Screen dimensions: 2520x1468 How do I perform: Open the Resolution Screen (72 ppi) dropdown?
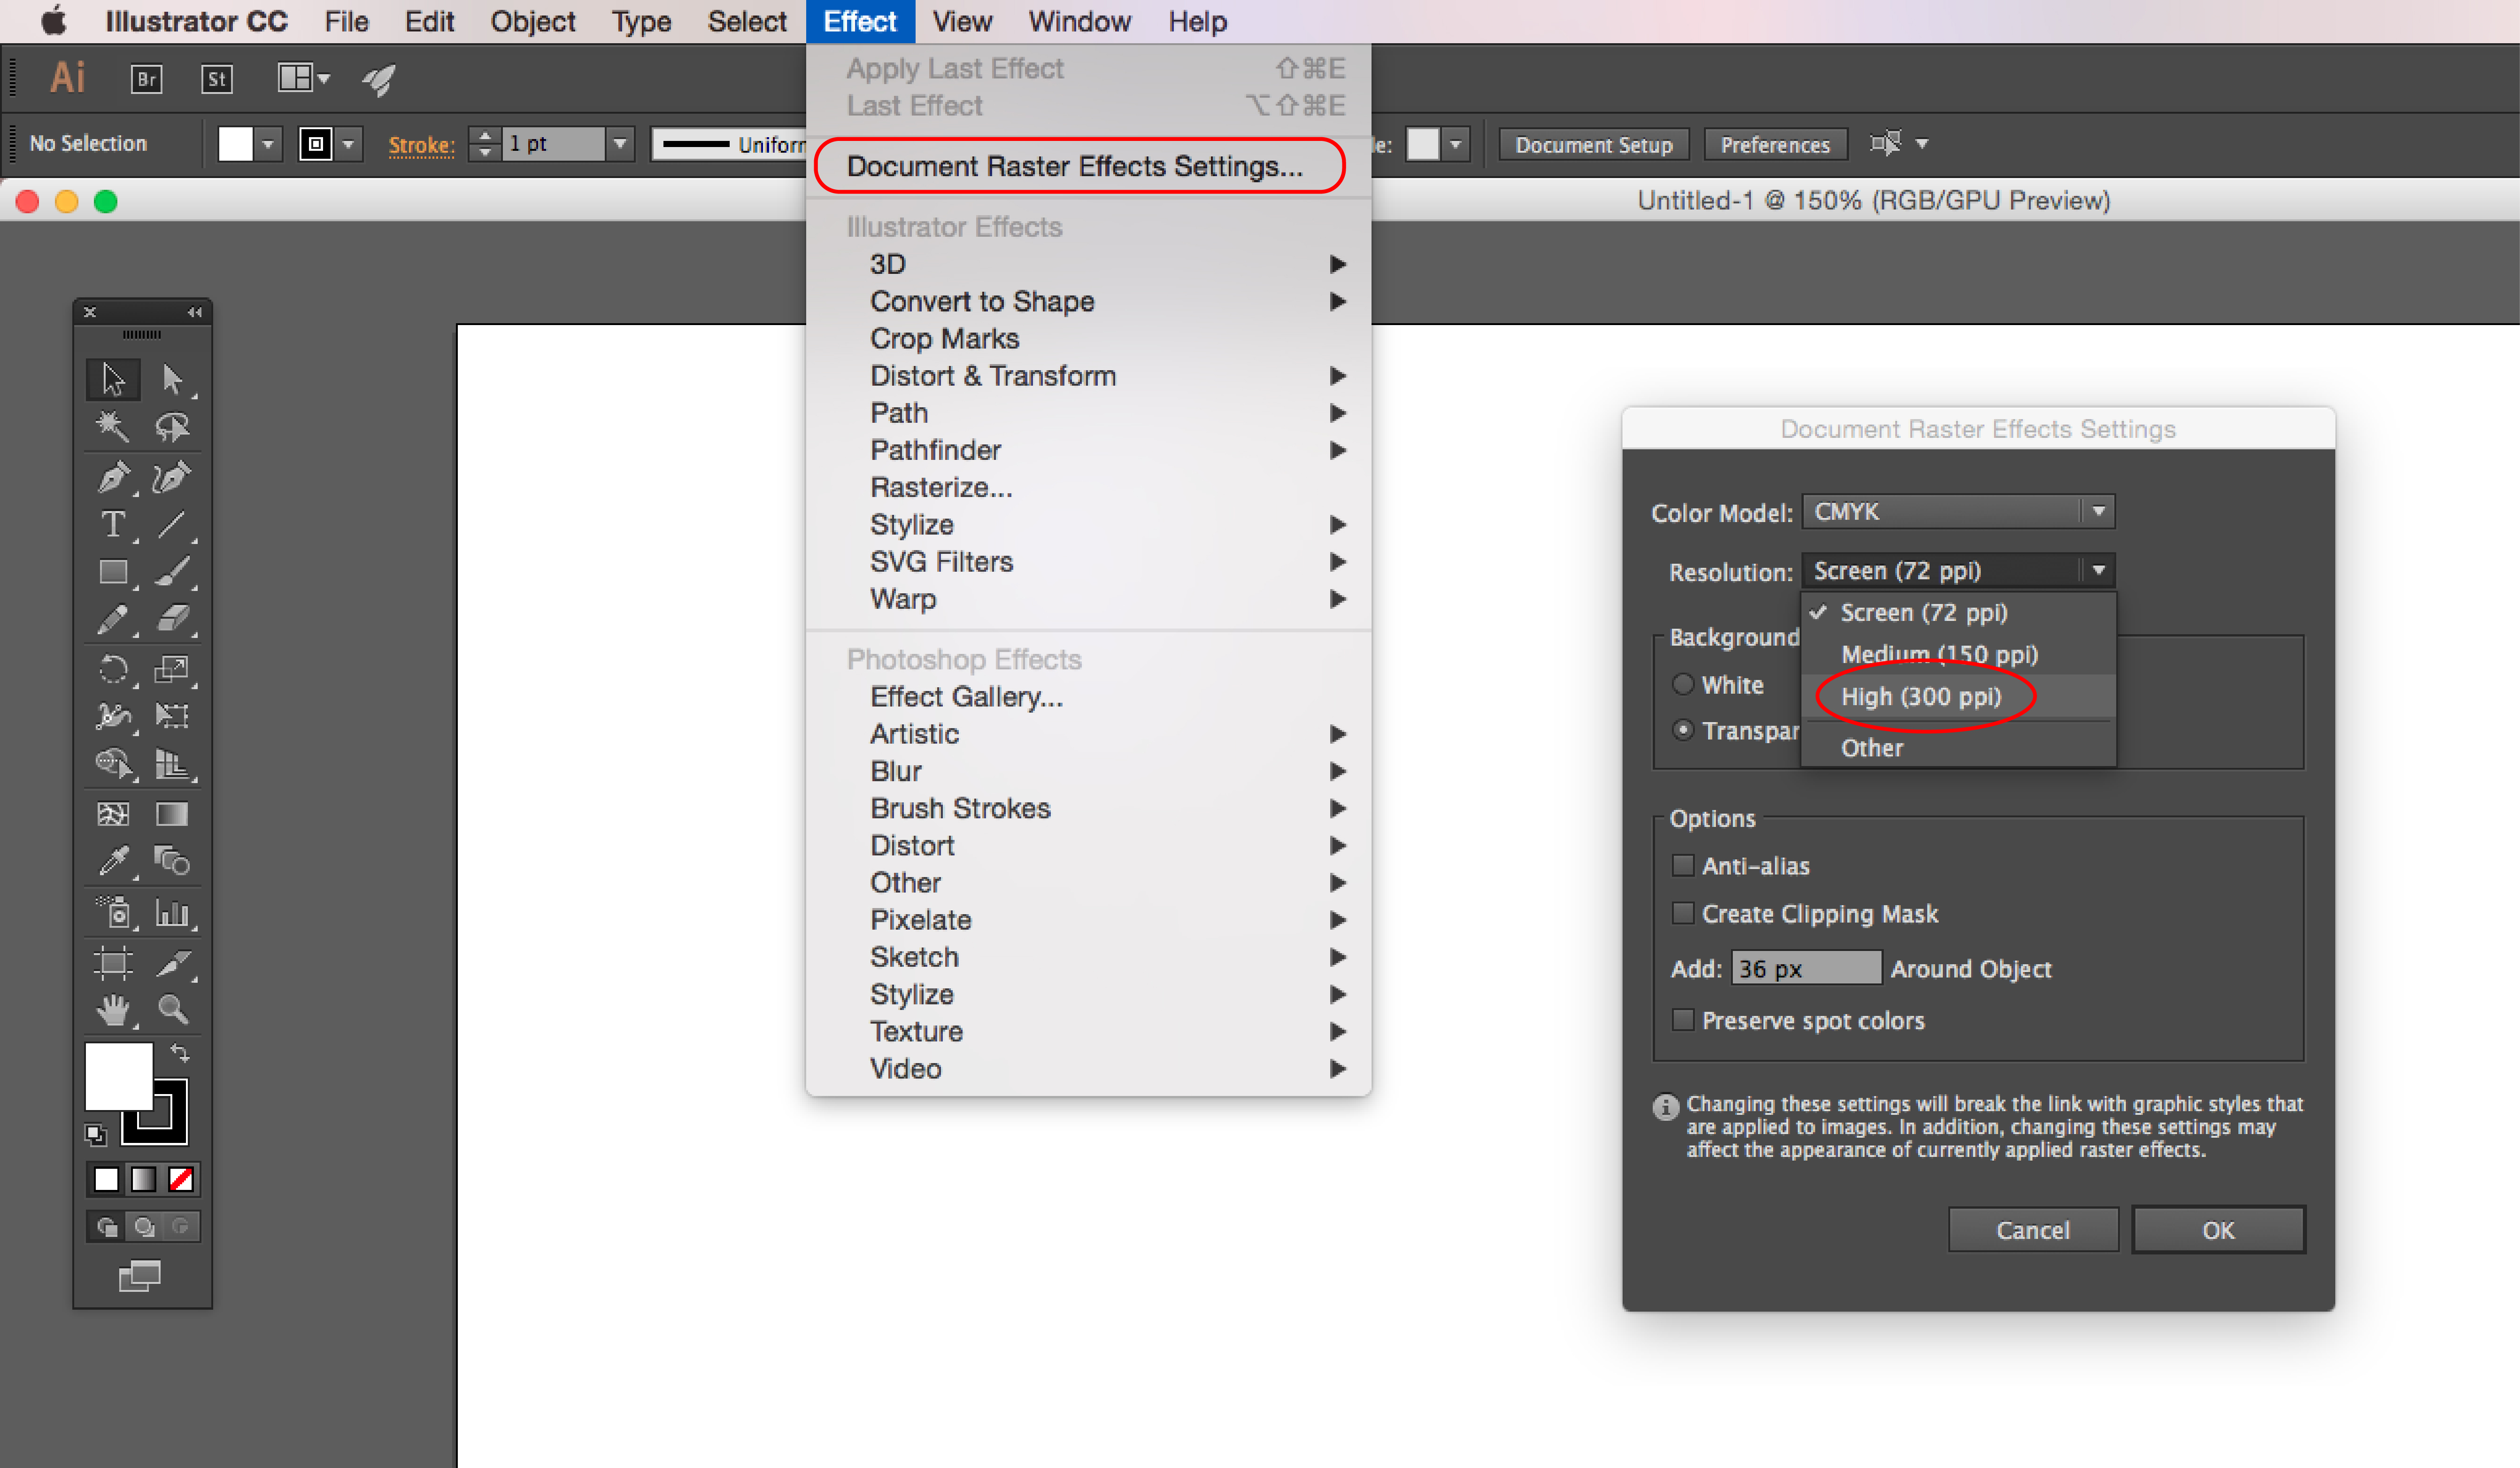click(1957, 570)
